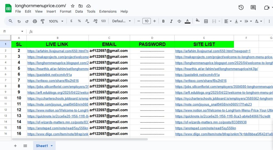Open the pastelink.net link in Live Link column
This screenshot has width=273, height=150.
pos(49,75)
